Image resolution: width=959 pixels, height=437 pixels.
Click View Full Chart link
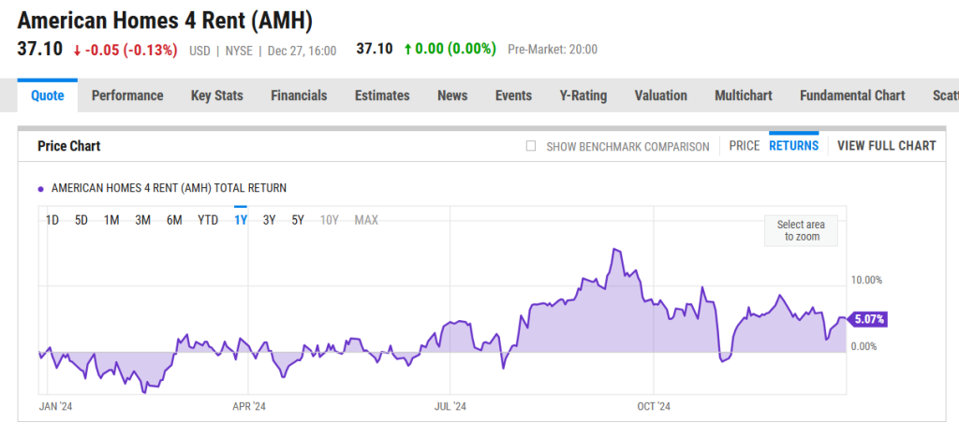[x=887, y=146]
